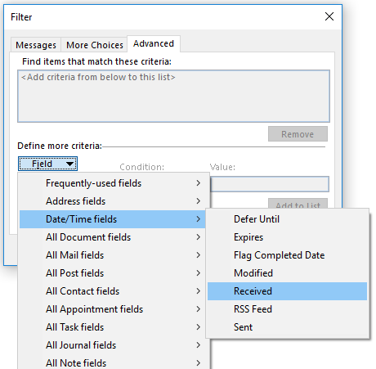Choose Received from Date/Time fields
Viewport: 376px width, 369px height.
(x=287, y=291)
